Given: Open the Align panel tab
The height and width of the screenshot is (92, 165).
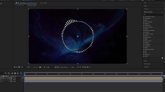Looking at the screenshot, I should (x=145, y=61).
